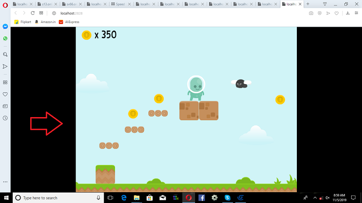This screenshot has height=203, width=362.
Task: Take a snapshot with the camera icon
Action: point(311,14)
